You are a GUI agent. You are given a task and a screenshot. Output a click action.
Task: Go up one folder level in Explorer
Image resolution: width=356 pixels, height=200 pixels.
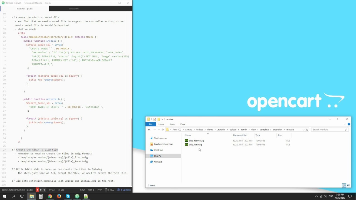(x=163, y=129)
